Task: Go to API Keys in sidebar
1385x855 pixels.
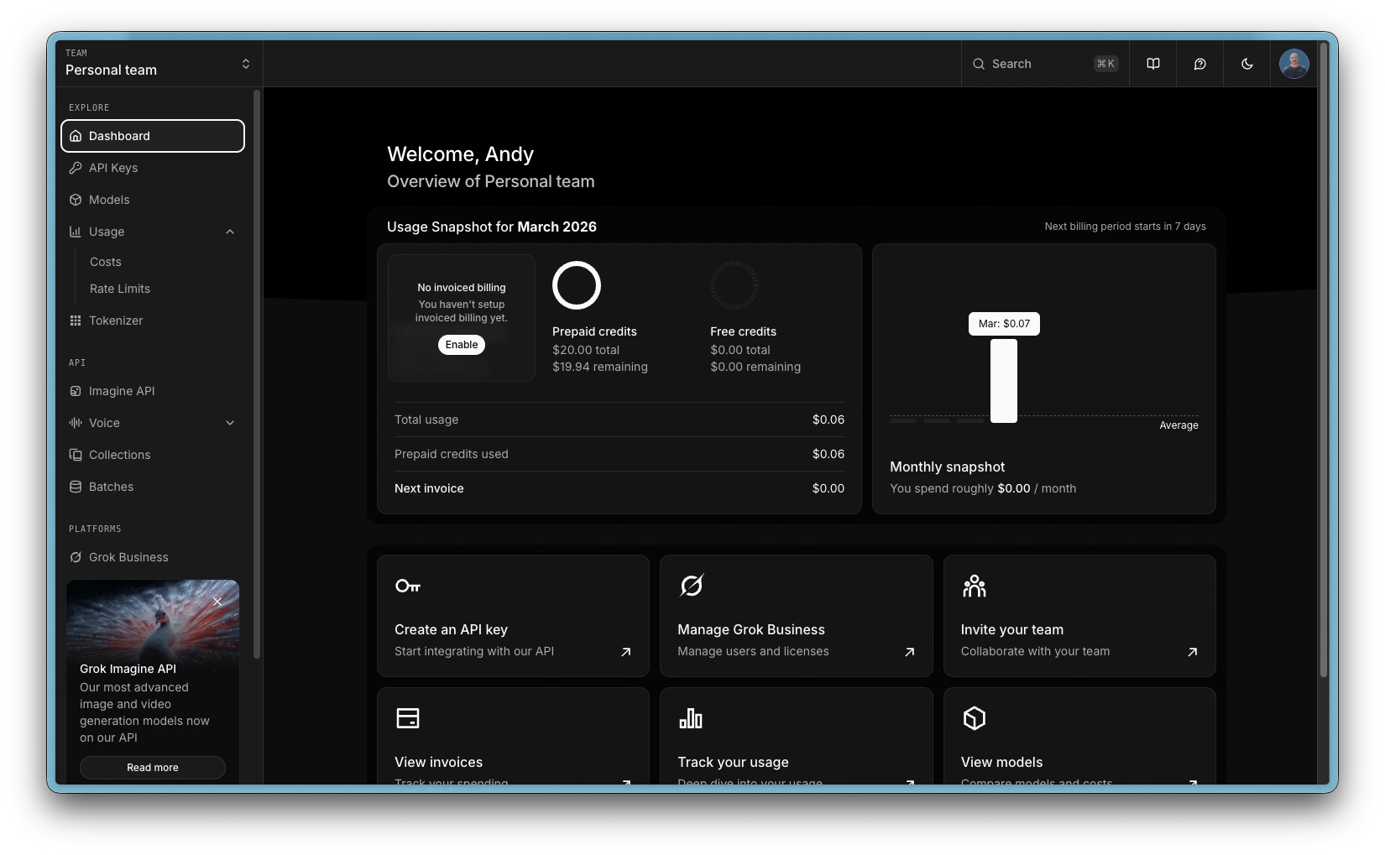Action: click(x=113, y=168)
